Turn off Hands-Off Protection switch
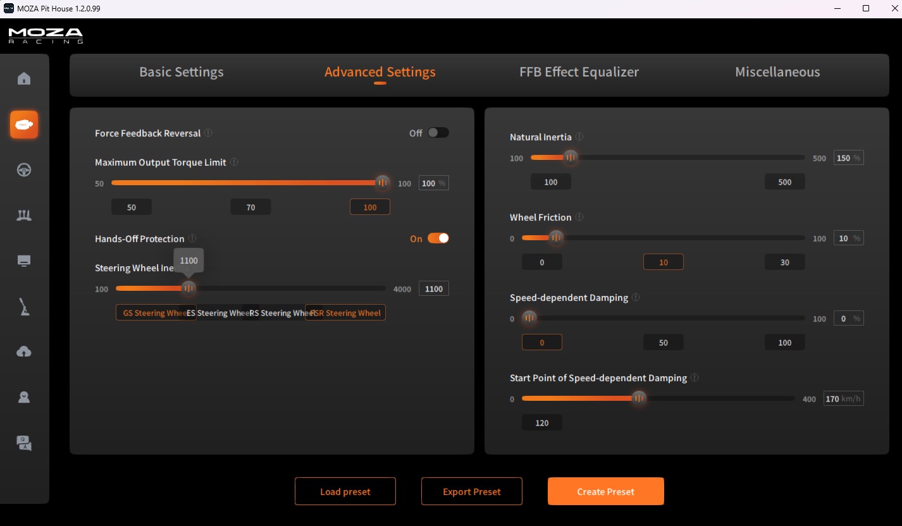Viewport: 902px width, 526px height. pyautogui.click(x=438, y=238)
